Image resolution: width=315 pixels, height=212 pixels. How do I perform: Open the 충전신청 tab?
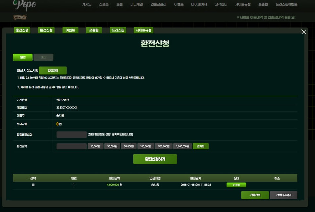(x=22, y=30)
